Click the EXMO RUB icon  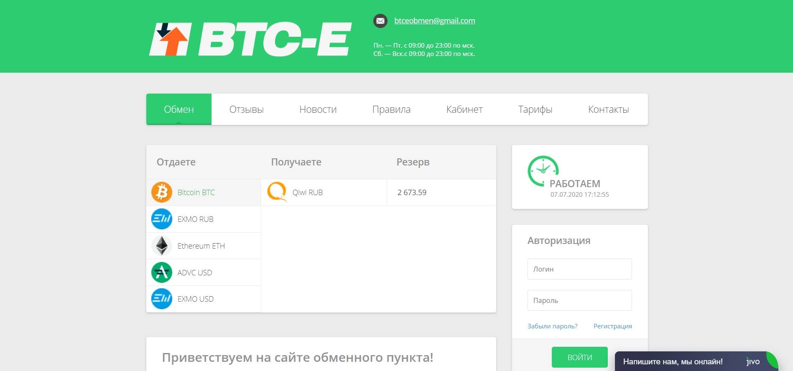click(x=162, y=219)
